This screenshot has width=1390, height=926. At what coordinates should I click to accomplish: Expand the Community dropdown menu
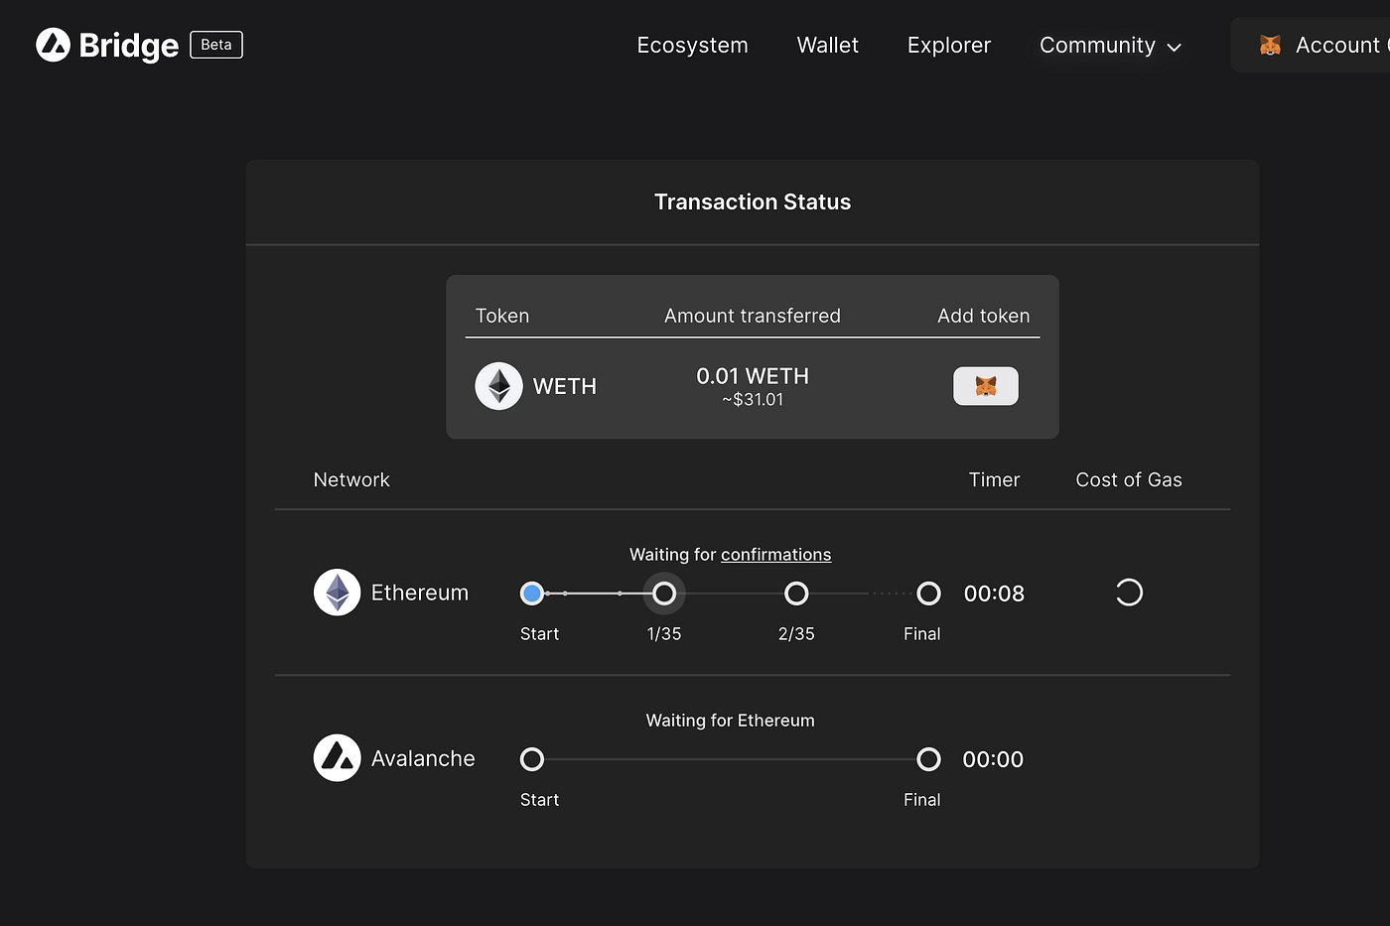[1110, 46]
